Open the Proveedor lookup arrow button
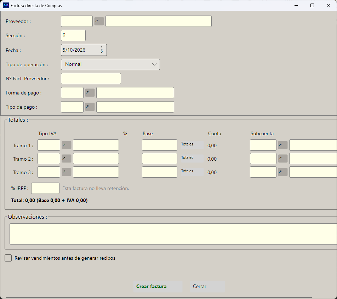 (99, 21)
